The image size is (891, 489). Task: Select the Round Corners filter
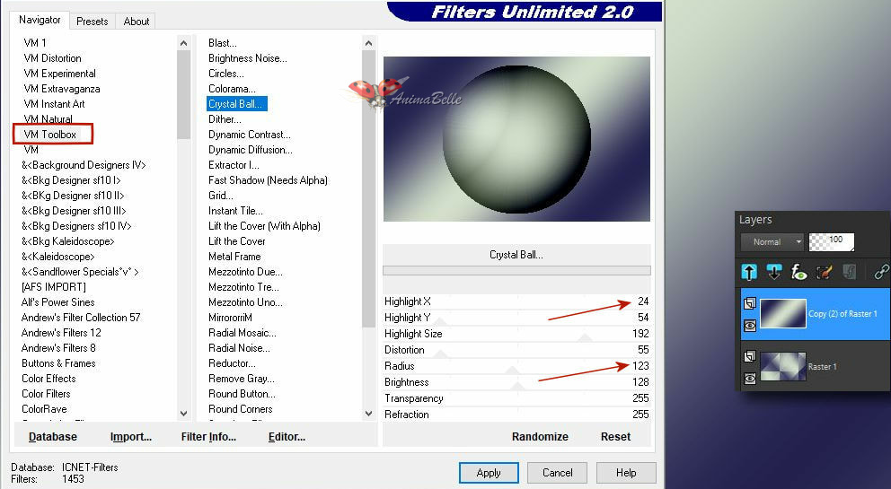tap(240, 409)
